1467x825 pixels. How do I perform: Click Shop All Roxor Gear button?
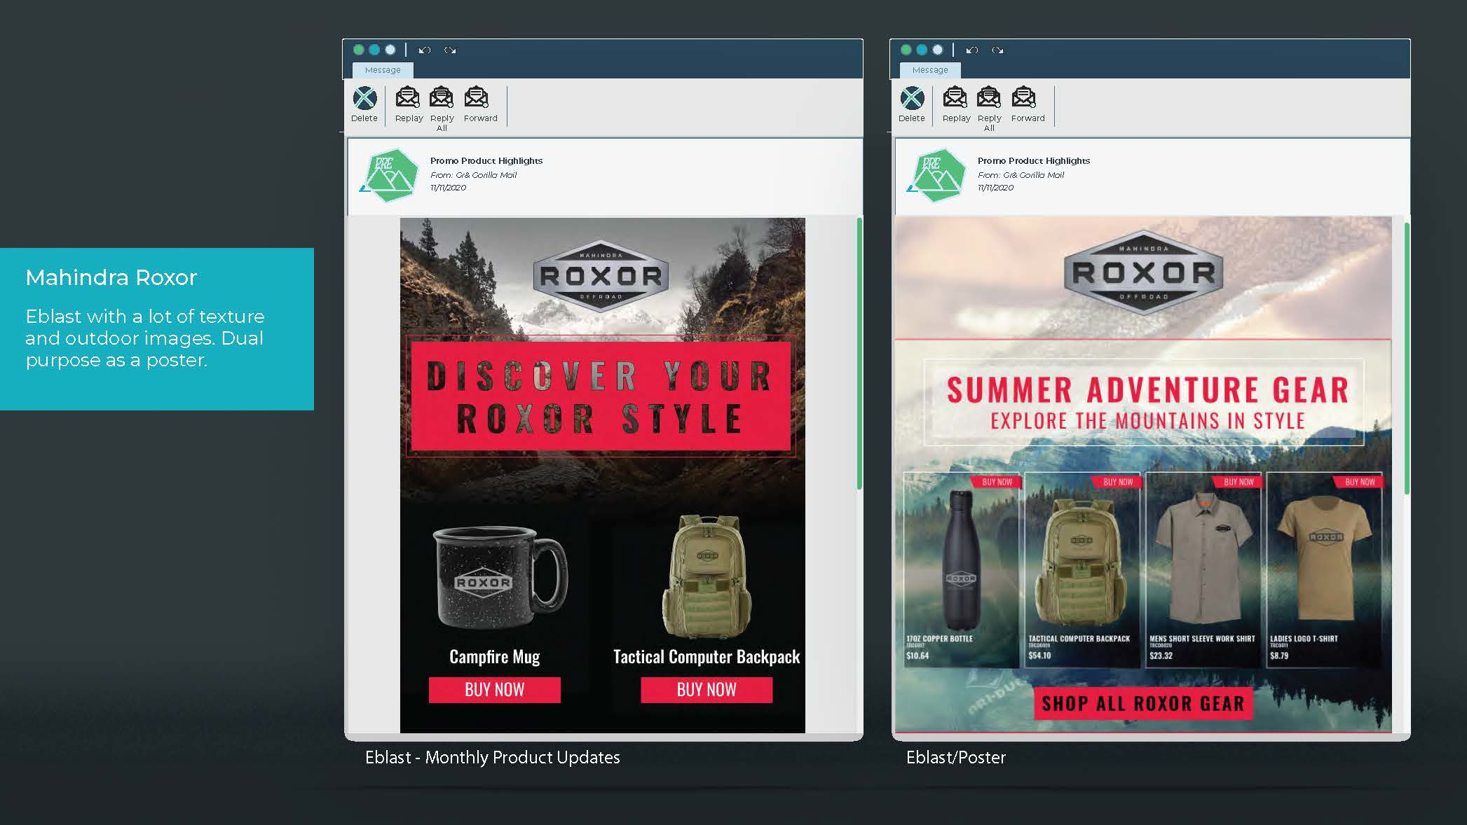pyautogui.click(x=1143, y=703)
